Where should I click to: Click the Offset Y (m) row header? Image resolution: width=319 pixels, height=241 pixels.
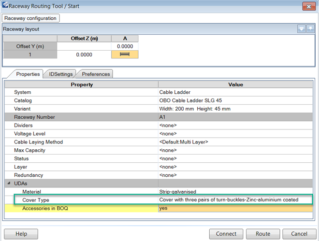tap(30, 46)
